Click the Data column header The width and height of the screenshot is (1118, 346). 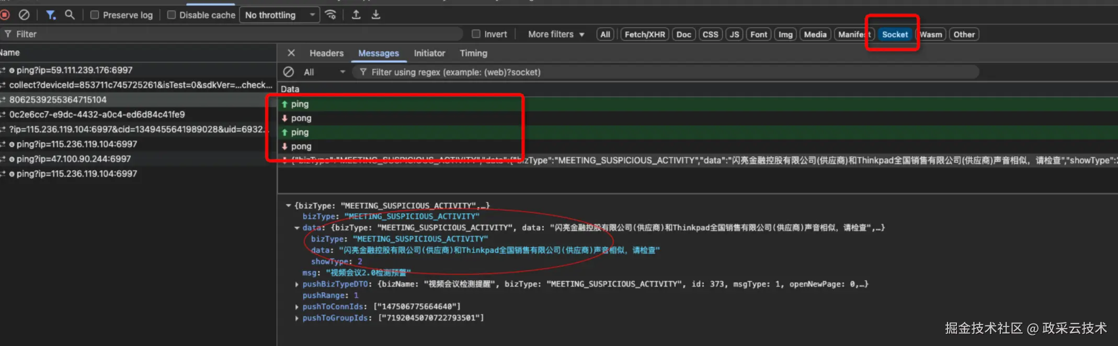point(698,89)
